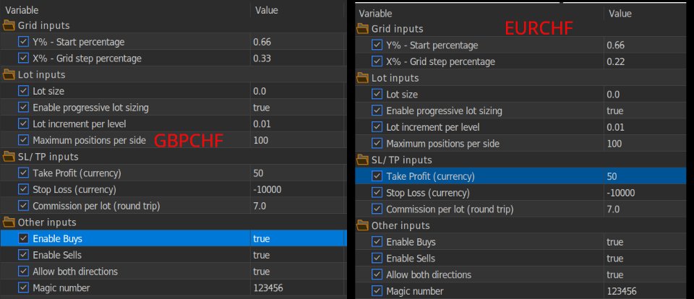Click the Grid inputs folder icon in EURCHF panel
This screenshot has height=299, width=694.
[362, 29]
